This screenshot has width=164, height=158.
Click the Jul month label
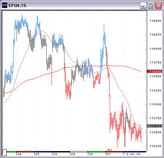click(109, 150)
